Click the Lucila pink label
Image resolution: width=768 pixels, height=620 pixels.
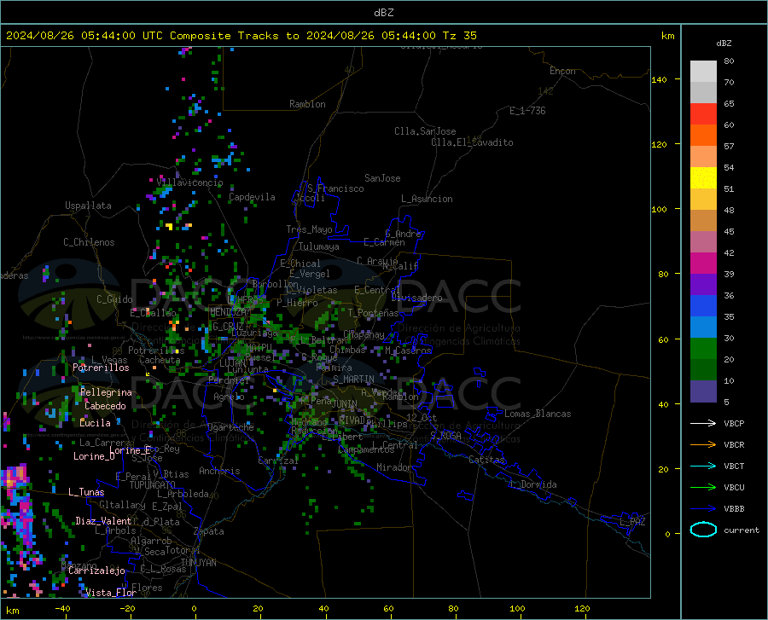95,423
